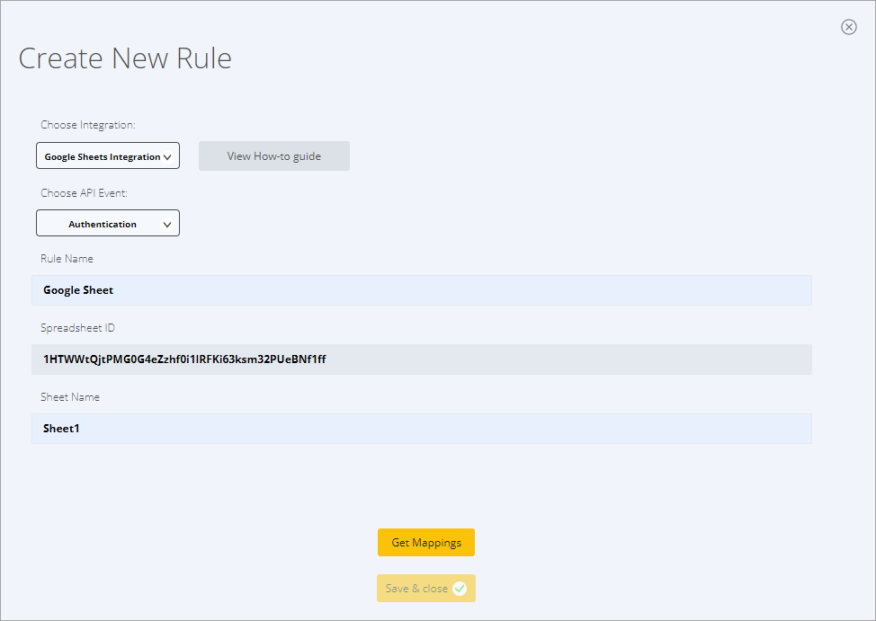Viewport: 876px width, 621px height.
Task: Click the Create New Rule heading
Action: [125, 58]
